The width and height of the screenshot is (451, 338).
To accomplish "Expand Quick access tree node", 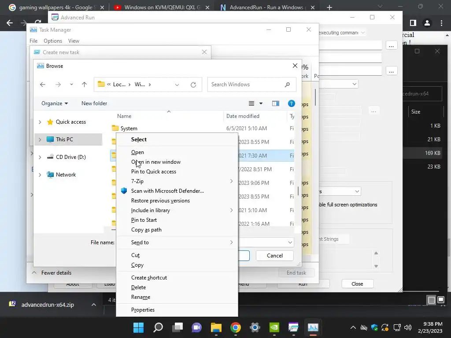I will [x=40, y=122].
